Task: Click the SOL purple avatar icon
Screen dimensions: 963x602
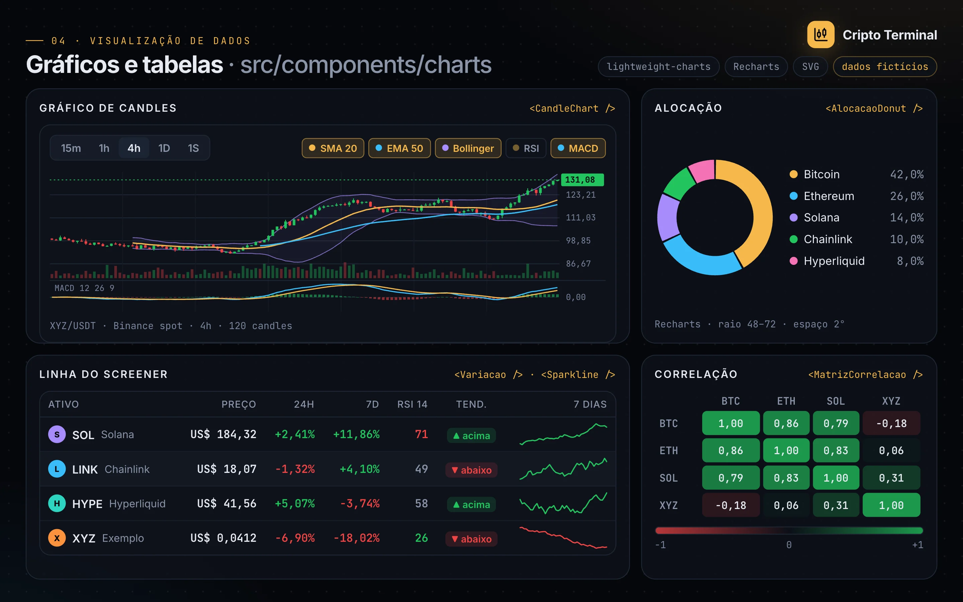Action: tap(57, 434)
